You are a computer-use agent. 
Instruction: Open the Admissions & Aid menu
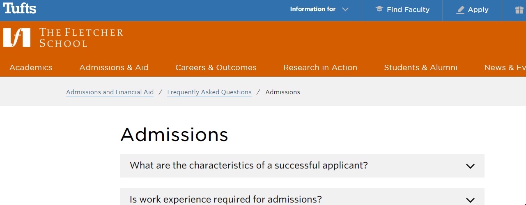pos(114,68)
